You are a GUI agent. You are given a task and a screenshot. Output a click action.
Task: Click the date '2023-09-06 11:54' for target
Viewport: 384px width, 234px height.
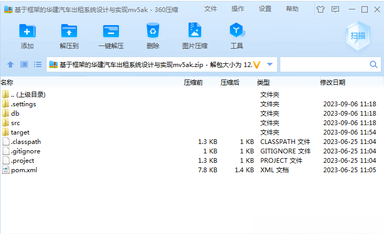[x=350, y=132]
